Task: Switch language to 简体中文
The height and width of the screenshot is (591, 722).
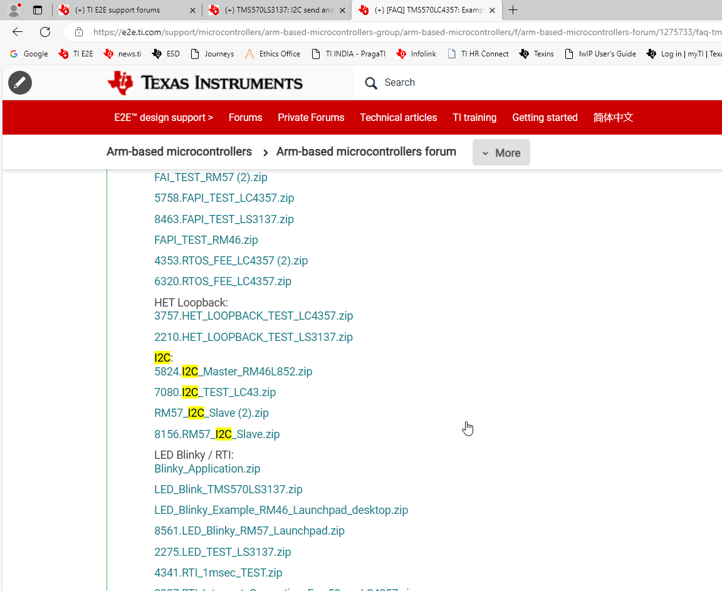Action: (x=613, y=117)
